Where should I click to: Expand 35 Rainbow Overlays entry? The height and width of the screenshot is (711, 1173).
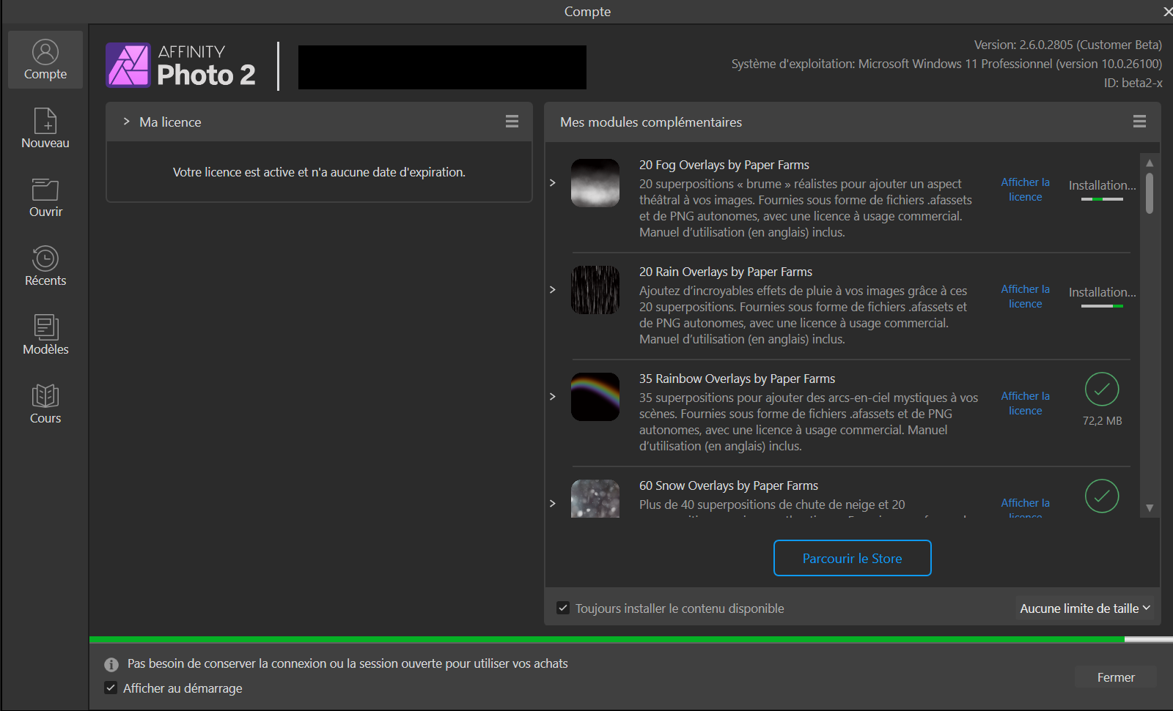pos(553,396)
